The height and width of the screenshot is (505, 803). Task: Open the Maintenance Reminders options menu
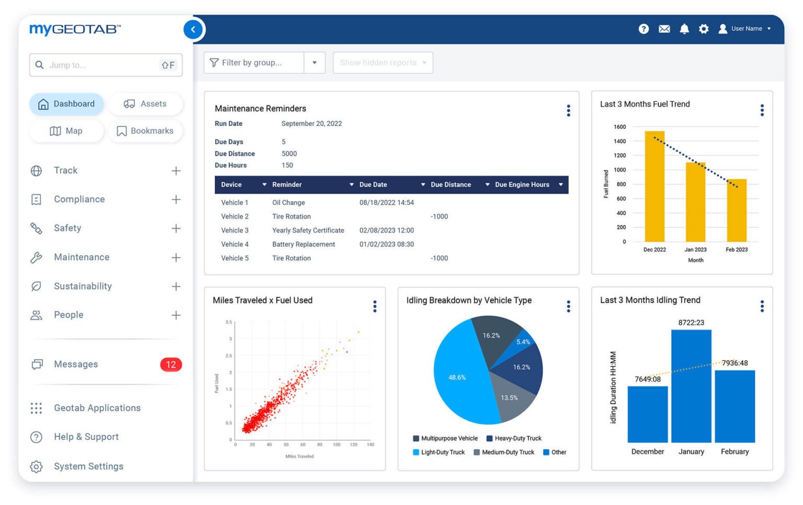[x=568, y=111]
